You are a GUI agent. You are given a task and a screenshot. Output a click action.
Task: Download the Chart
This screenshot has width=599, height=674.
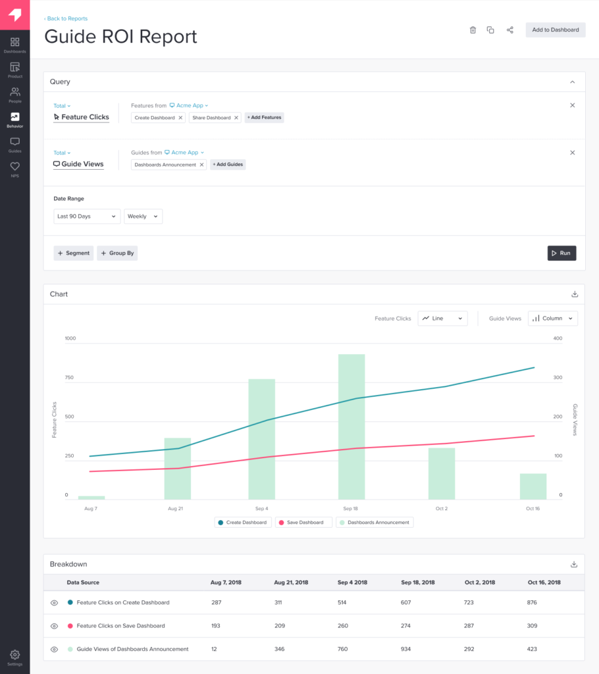(x=575, y=294)
